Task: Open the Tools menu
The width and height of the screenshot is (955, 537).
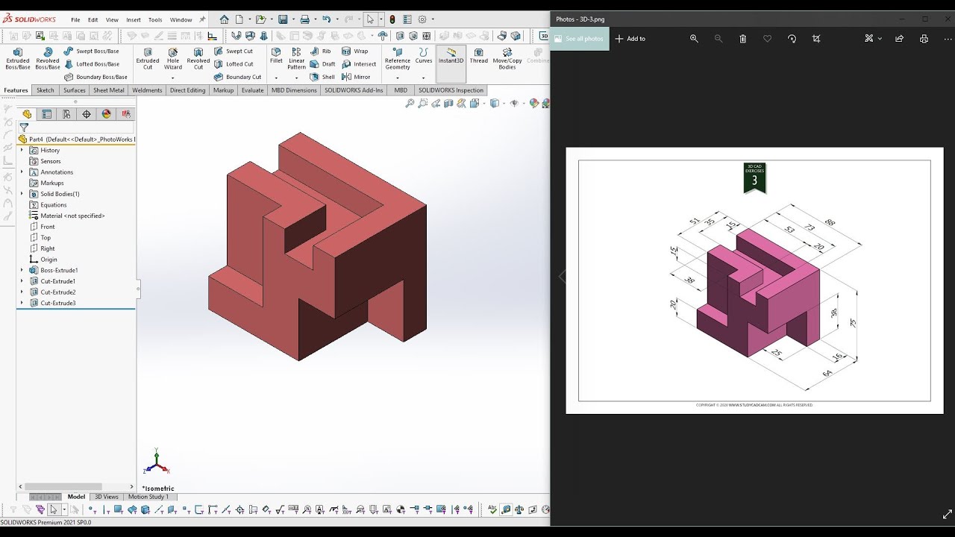Action: pyautogui.click(x=155, y=20)
